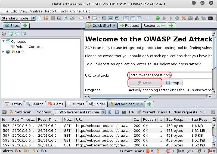Open the Spider tab
The image size is (217, 154).
pos(97,104)
